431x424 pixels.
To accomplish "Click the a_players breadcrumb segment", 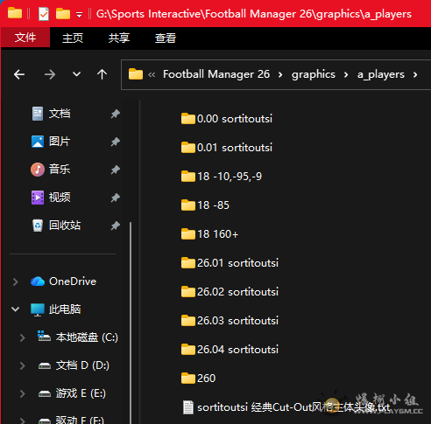I will [x=381, y=74].
